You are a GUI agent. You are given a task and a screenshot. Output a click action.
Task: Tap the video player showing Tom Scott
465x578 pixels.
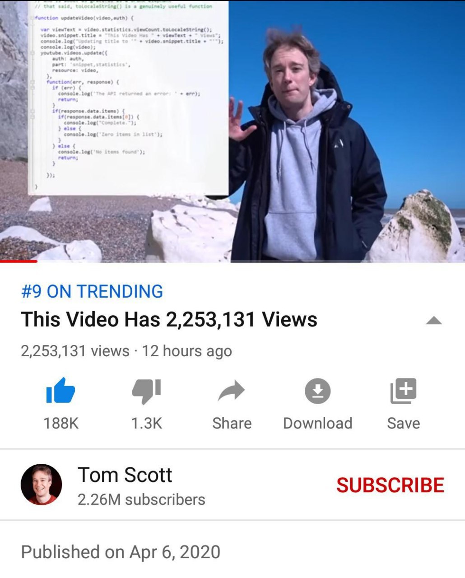(232, 131)
